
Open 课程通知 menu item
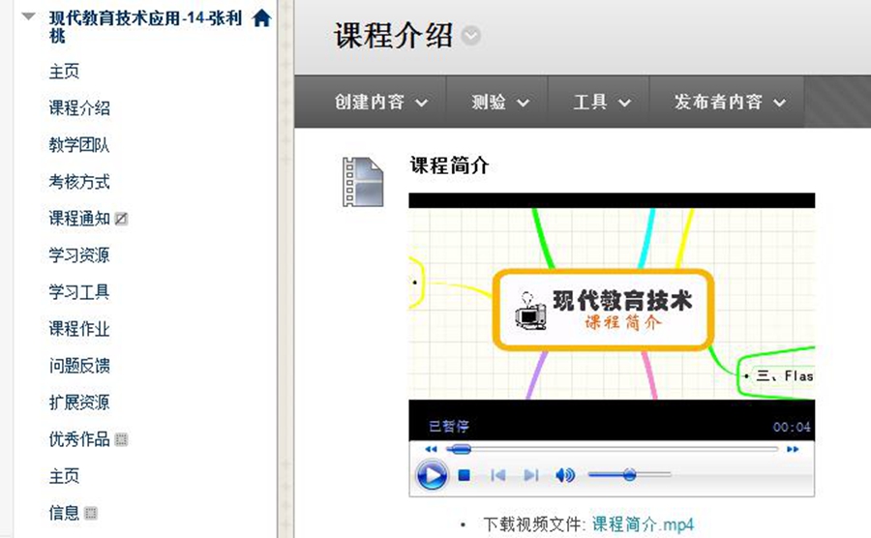pyautogui.click(x=79, y=218)
